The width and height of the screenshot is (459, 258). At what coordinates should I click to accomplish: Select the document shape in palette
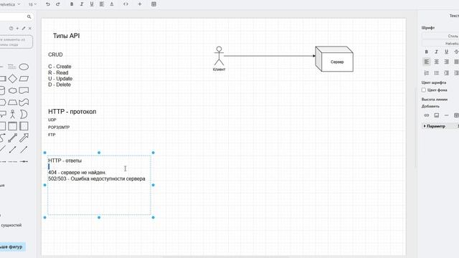coord(24,91)
